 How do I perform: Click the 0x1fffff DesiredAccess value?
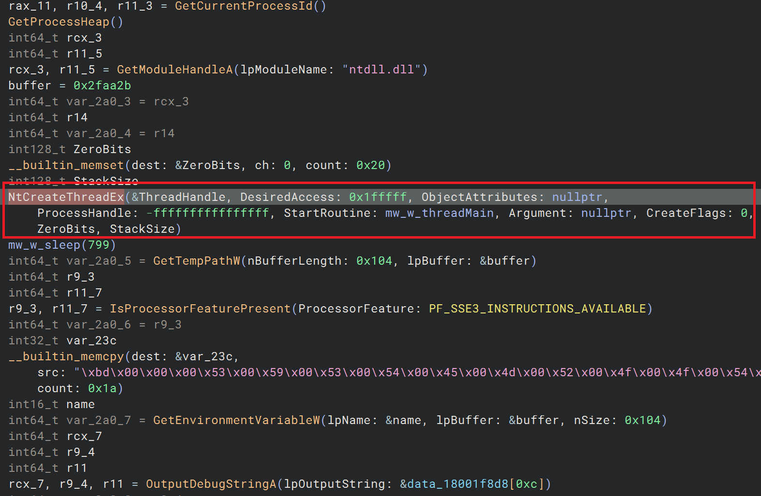pos(378,197)
